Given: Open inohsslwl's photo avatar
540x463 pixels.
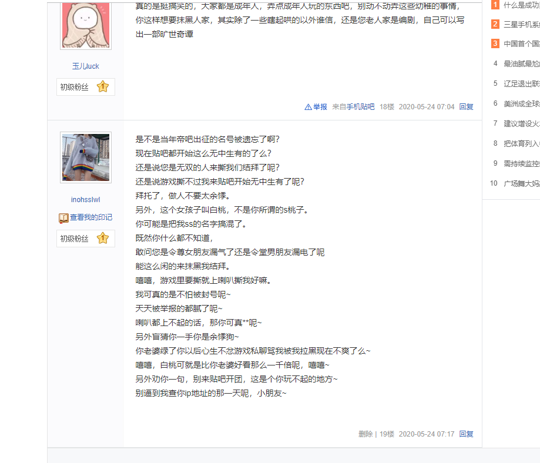Looking at the screenshot, I should tap(86, 157).
